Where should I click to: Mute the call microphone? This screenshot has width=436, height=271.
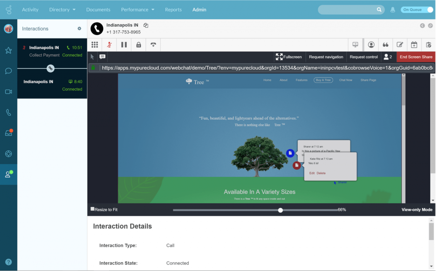[x=109, y=45]
